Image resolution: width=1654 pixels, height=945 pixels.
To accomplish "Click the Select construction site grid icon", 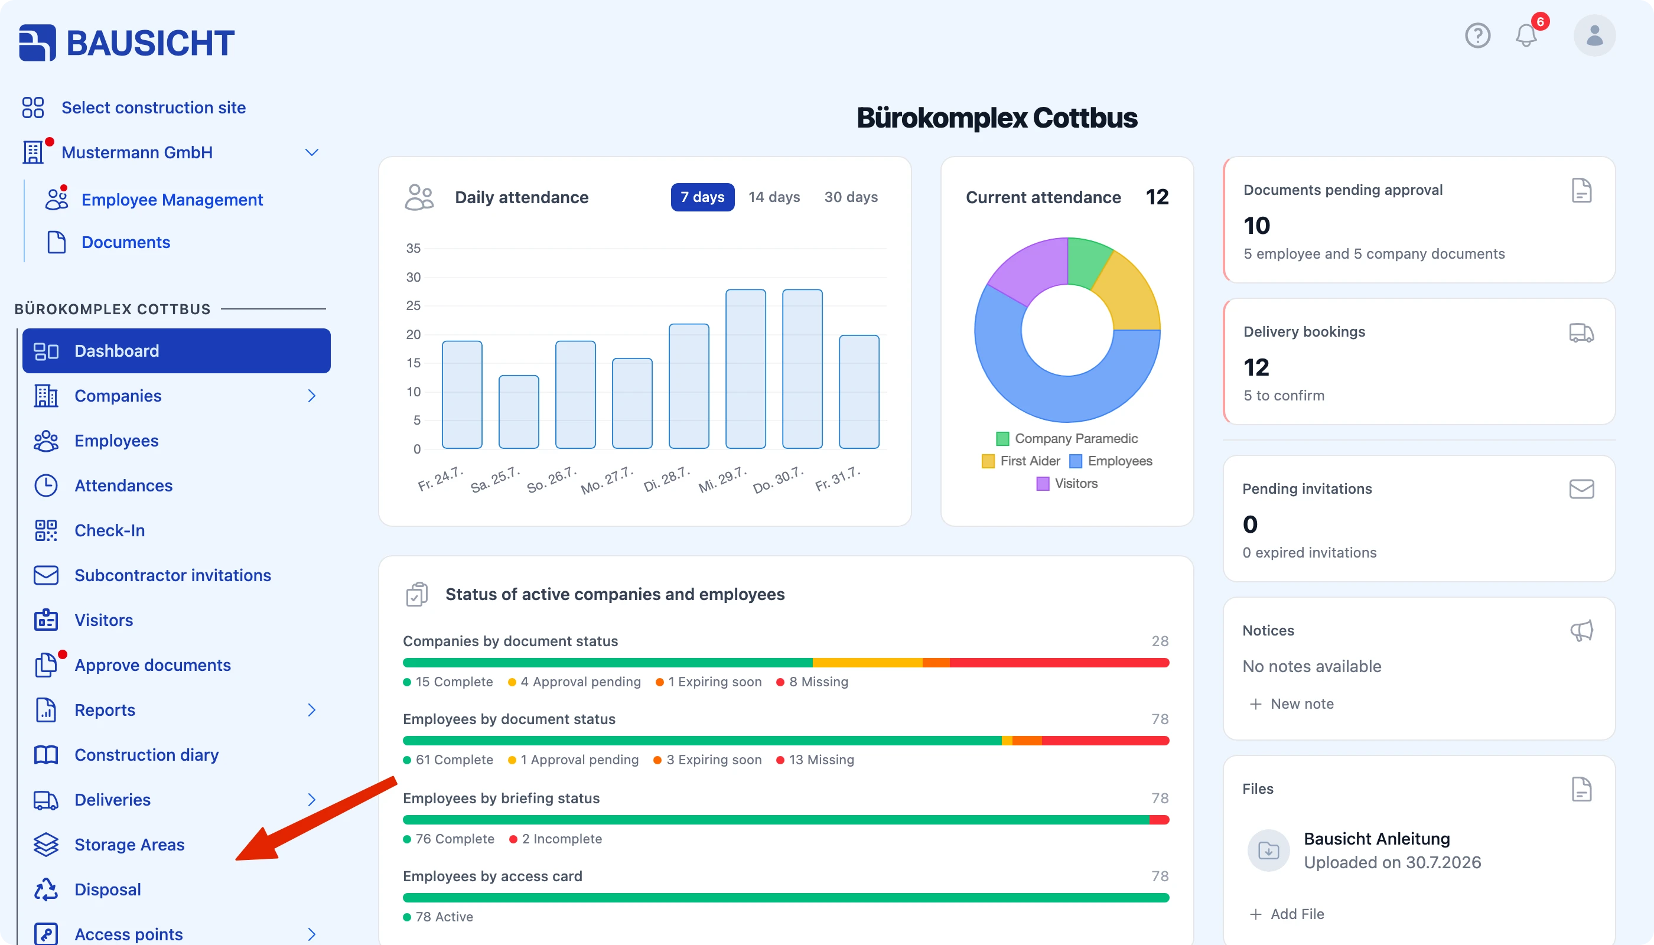I will pyautogui.click(x=32, y=107).
